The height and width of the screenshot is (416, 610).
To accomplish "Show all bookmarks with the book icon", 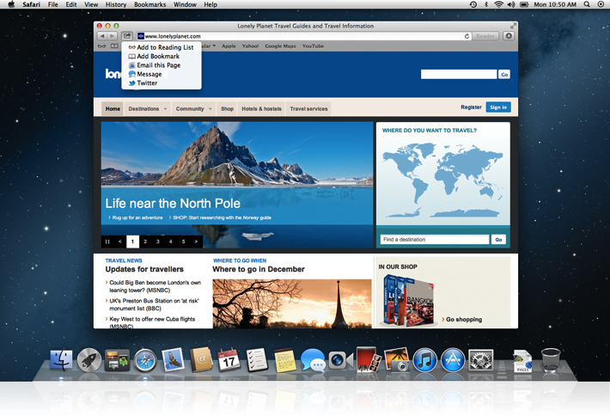I will coord(114,46).
